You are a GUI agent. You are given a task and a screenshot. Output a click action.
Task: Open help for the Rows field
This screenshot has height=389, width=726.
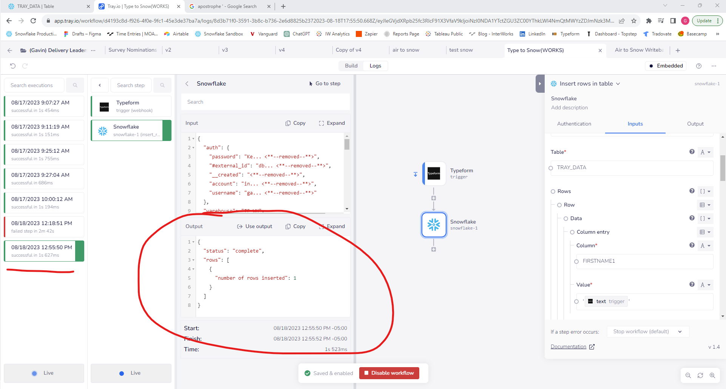692,191
